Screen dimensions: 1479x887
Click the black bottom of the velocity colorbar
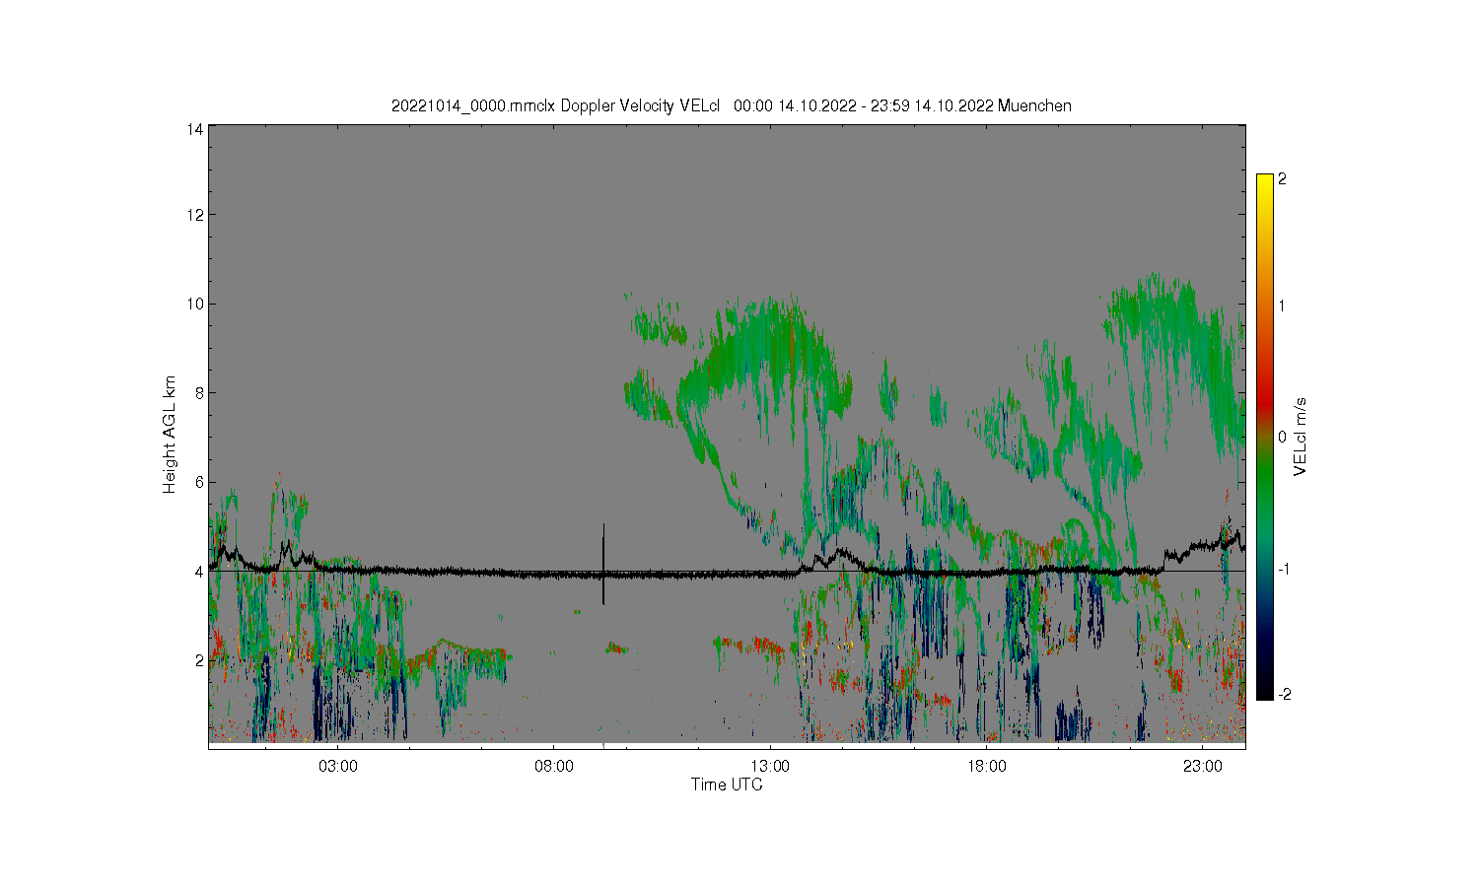click(1264, 690)
